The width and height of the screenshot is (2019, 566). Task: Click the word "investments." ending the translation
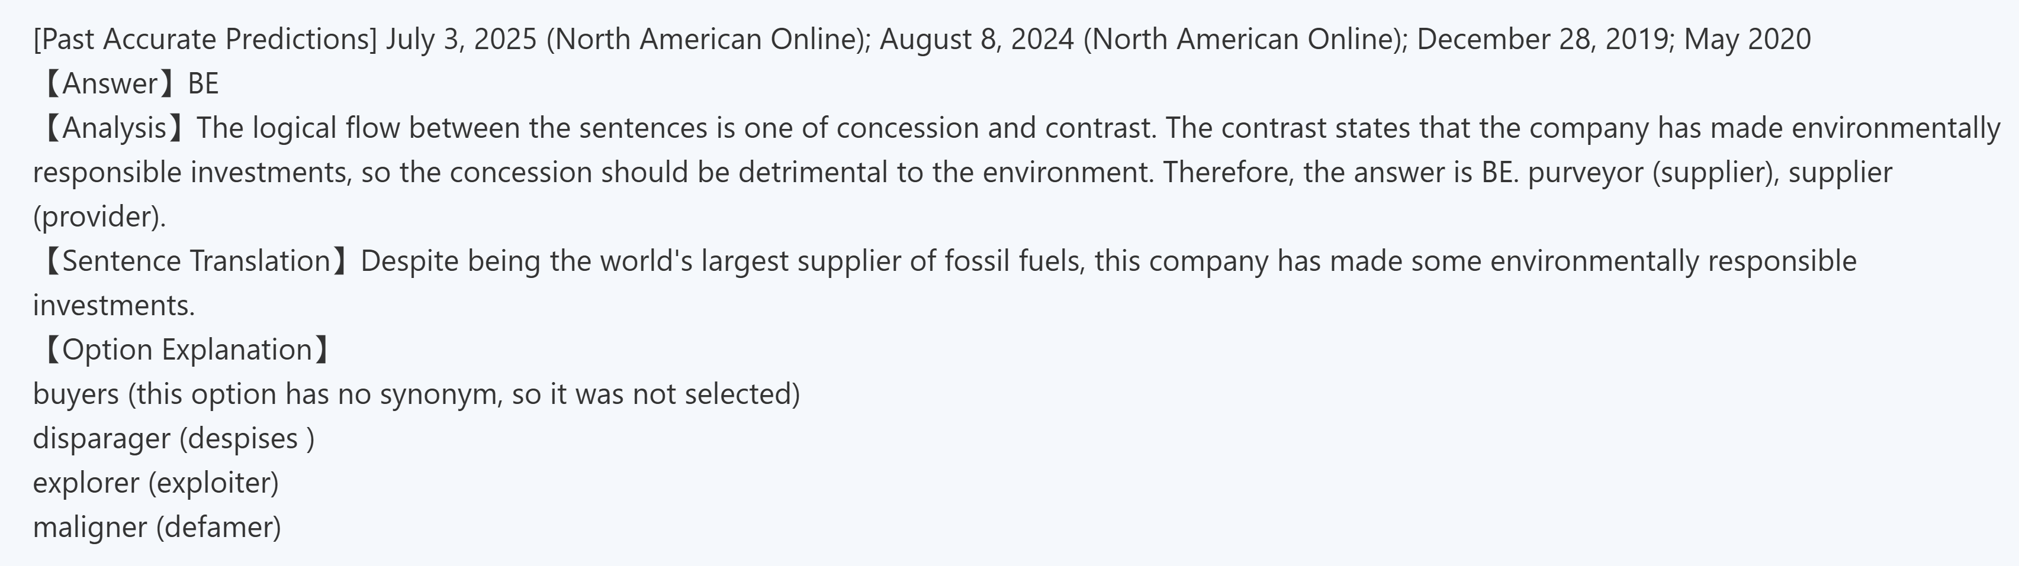tap(114, 305)
